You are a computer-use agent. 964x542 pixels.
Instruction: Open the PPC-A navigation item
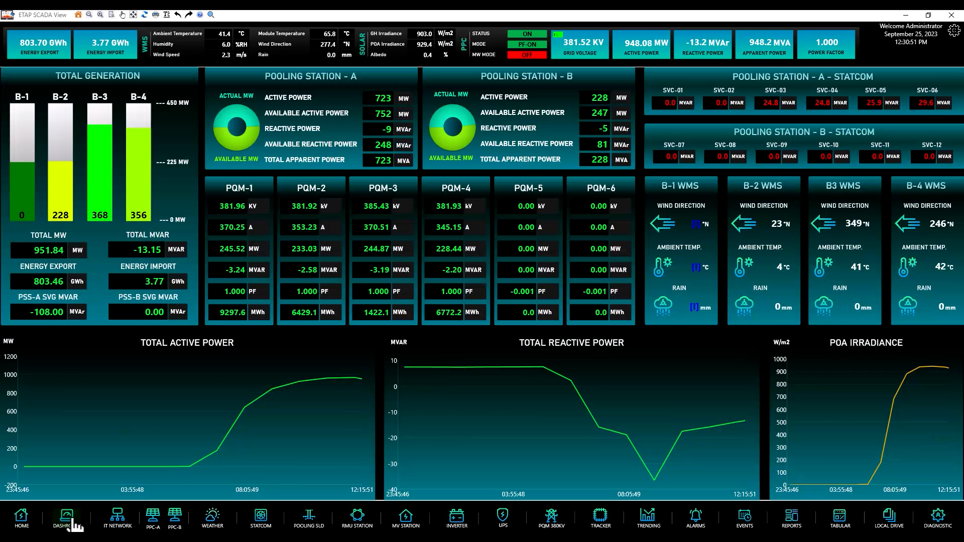click(153, 518)
